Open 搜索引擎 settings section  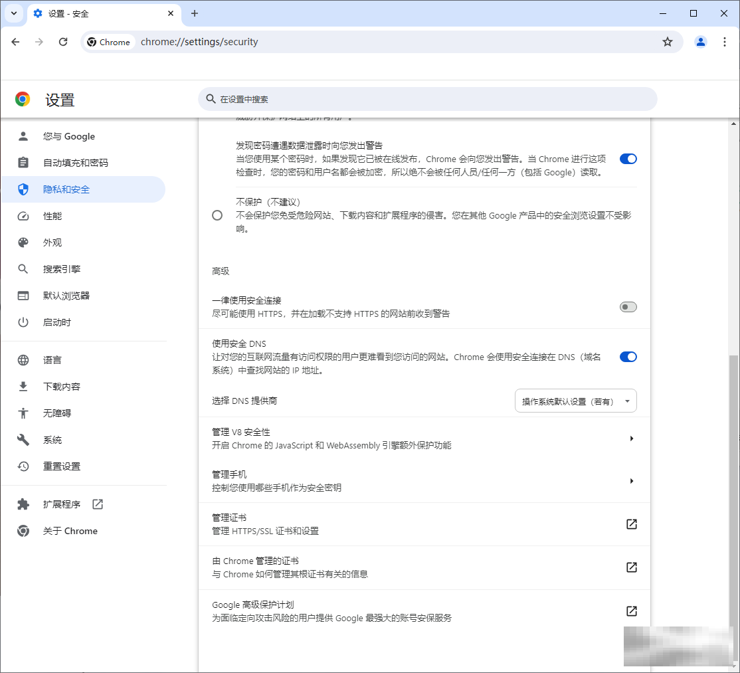(83, 269)
